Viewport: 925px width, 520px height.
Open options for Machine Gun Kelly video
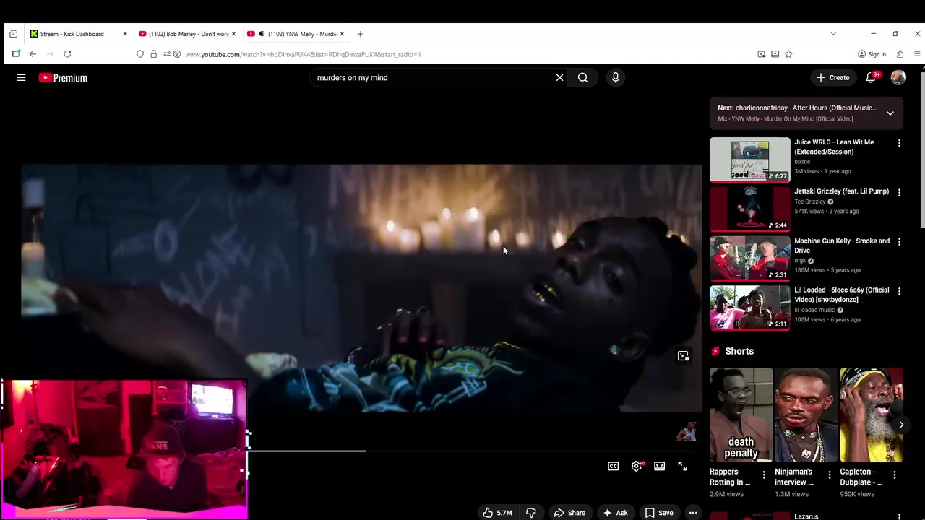point(899,242)
